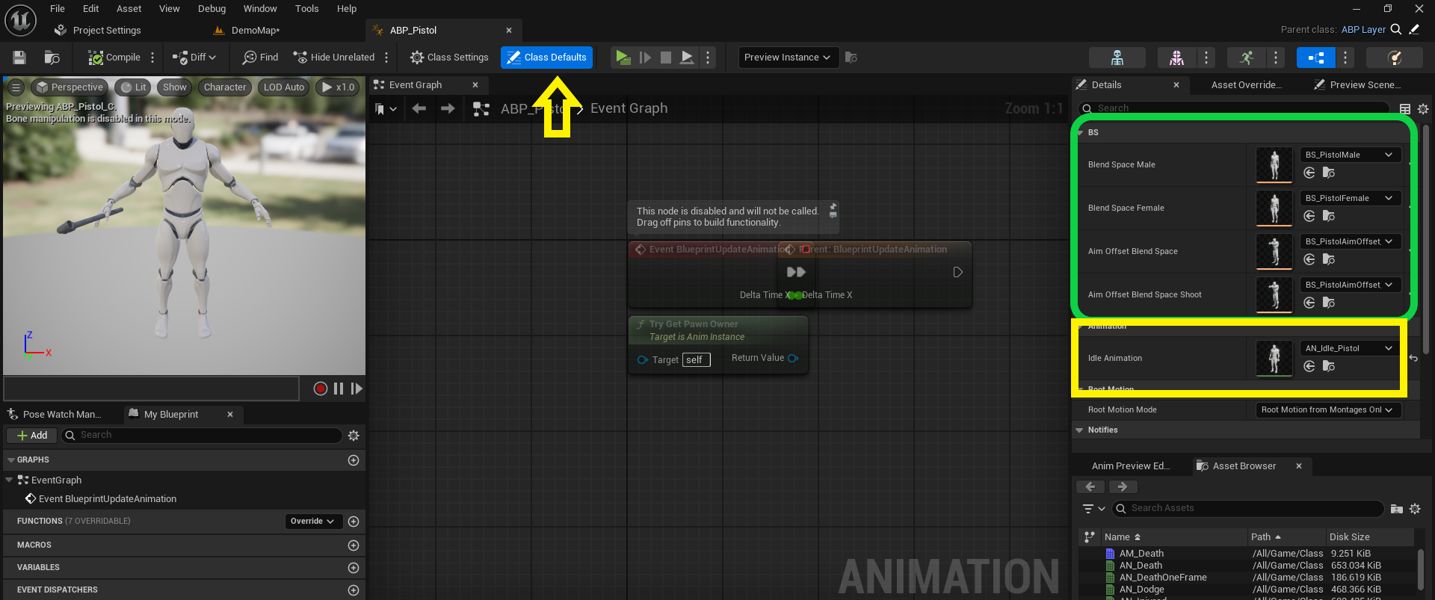
Task: Open Class Settings
Action: click(x=449, y=58)
